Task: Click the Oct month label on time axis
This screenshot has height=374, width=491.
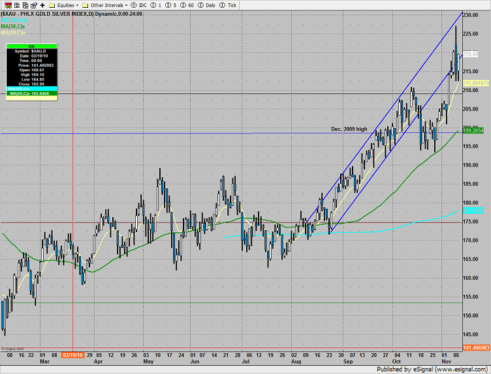Action: pos(396,362)
